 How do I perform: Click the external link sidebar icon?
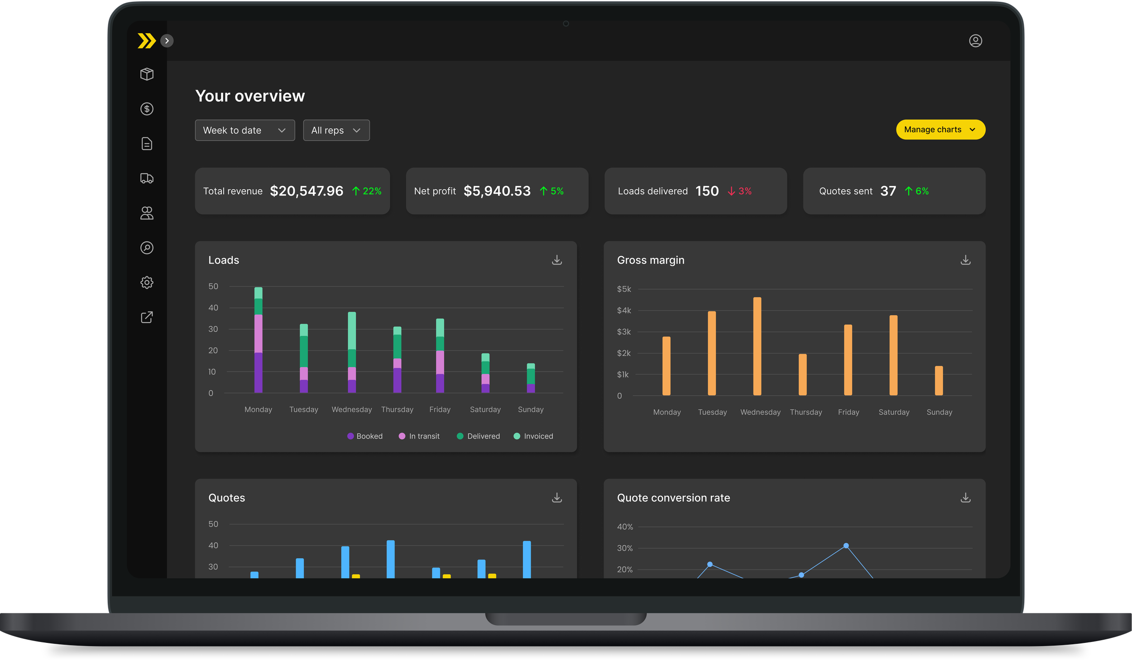147,317
